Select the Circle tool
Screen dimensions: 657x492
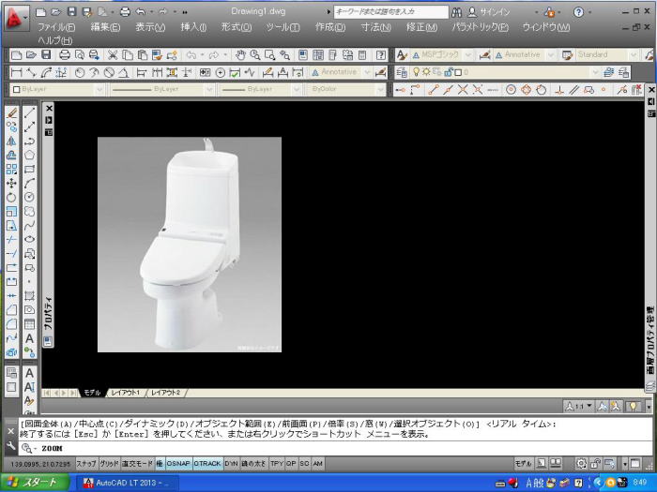point(29,197)
